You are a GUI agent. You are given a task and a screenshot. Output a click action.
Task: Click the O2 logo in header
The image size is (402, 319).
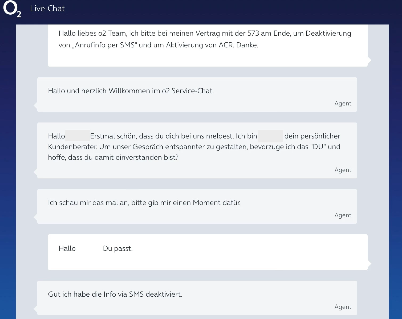(x=12, y=9)
